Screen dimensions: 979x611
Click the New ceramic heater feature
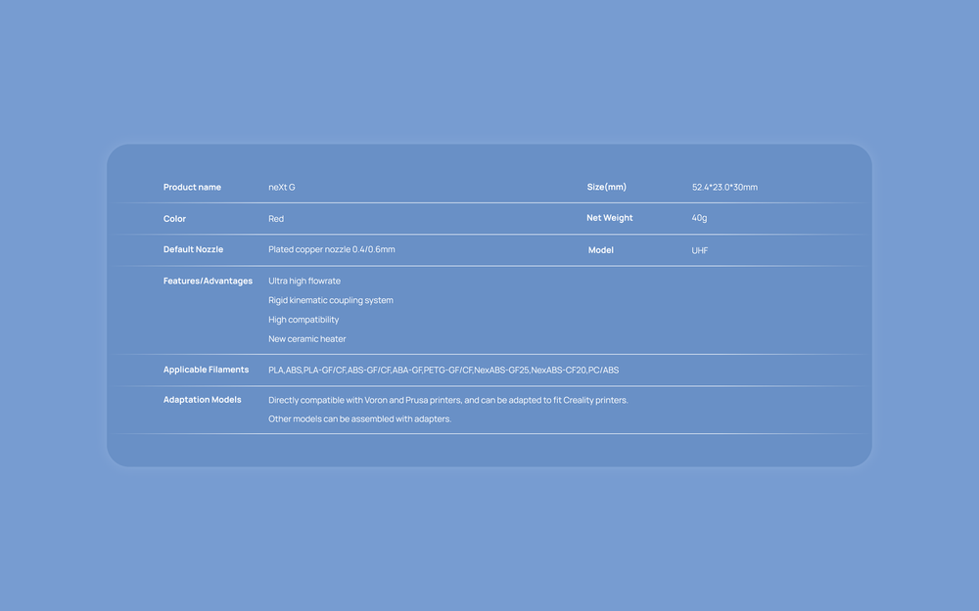tap(307, 339)
